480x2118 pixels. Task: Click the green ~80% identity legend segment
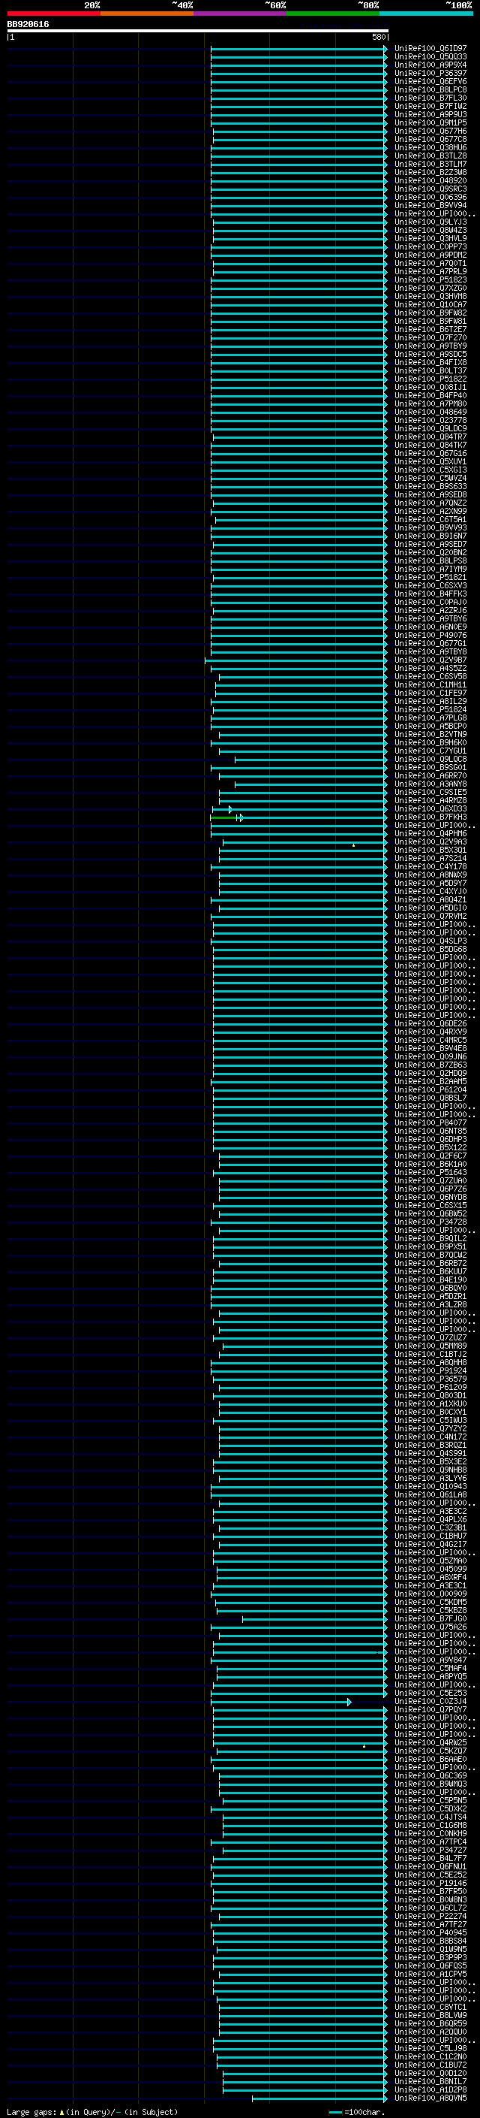(333, 14)
